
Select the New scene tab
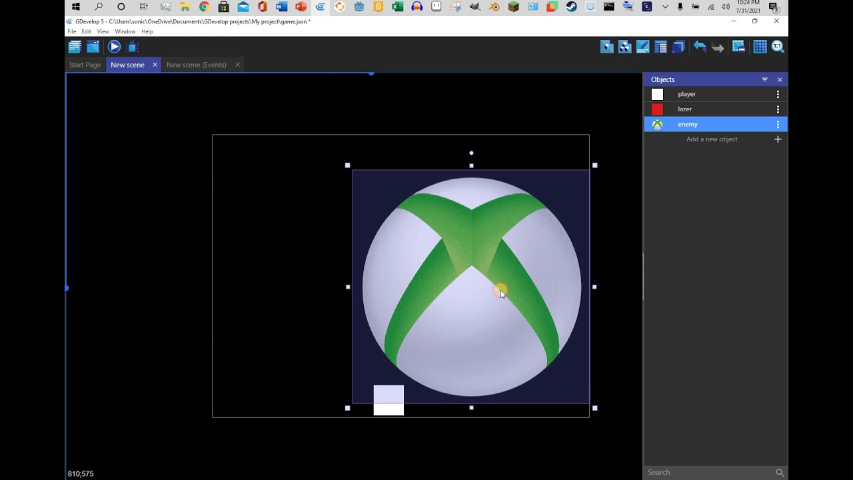pyautogui.click(x=127, y=65)
